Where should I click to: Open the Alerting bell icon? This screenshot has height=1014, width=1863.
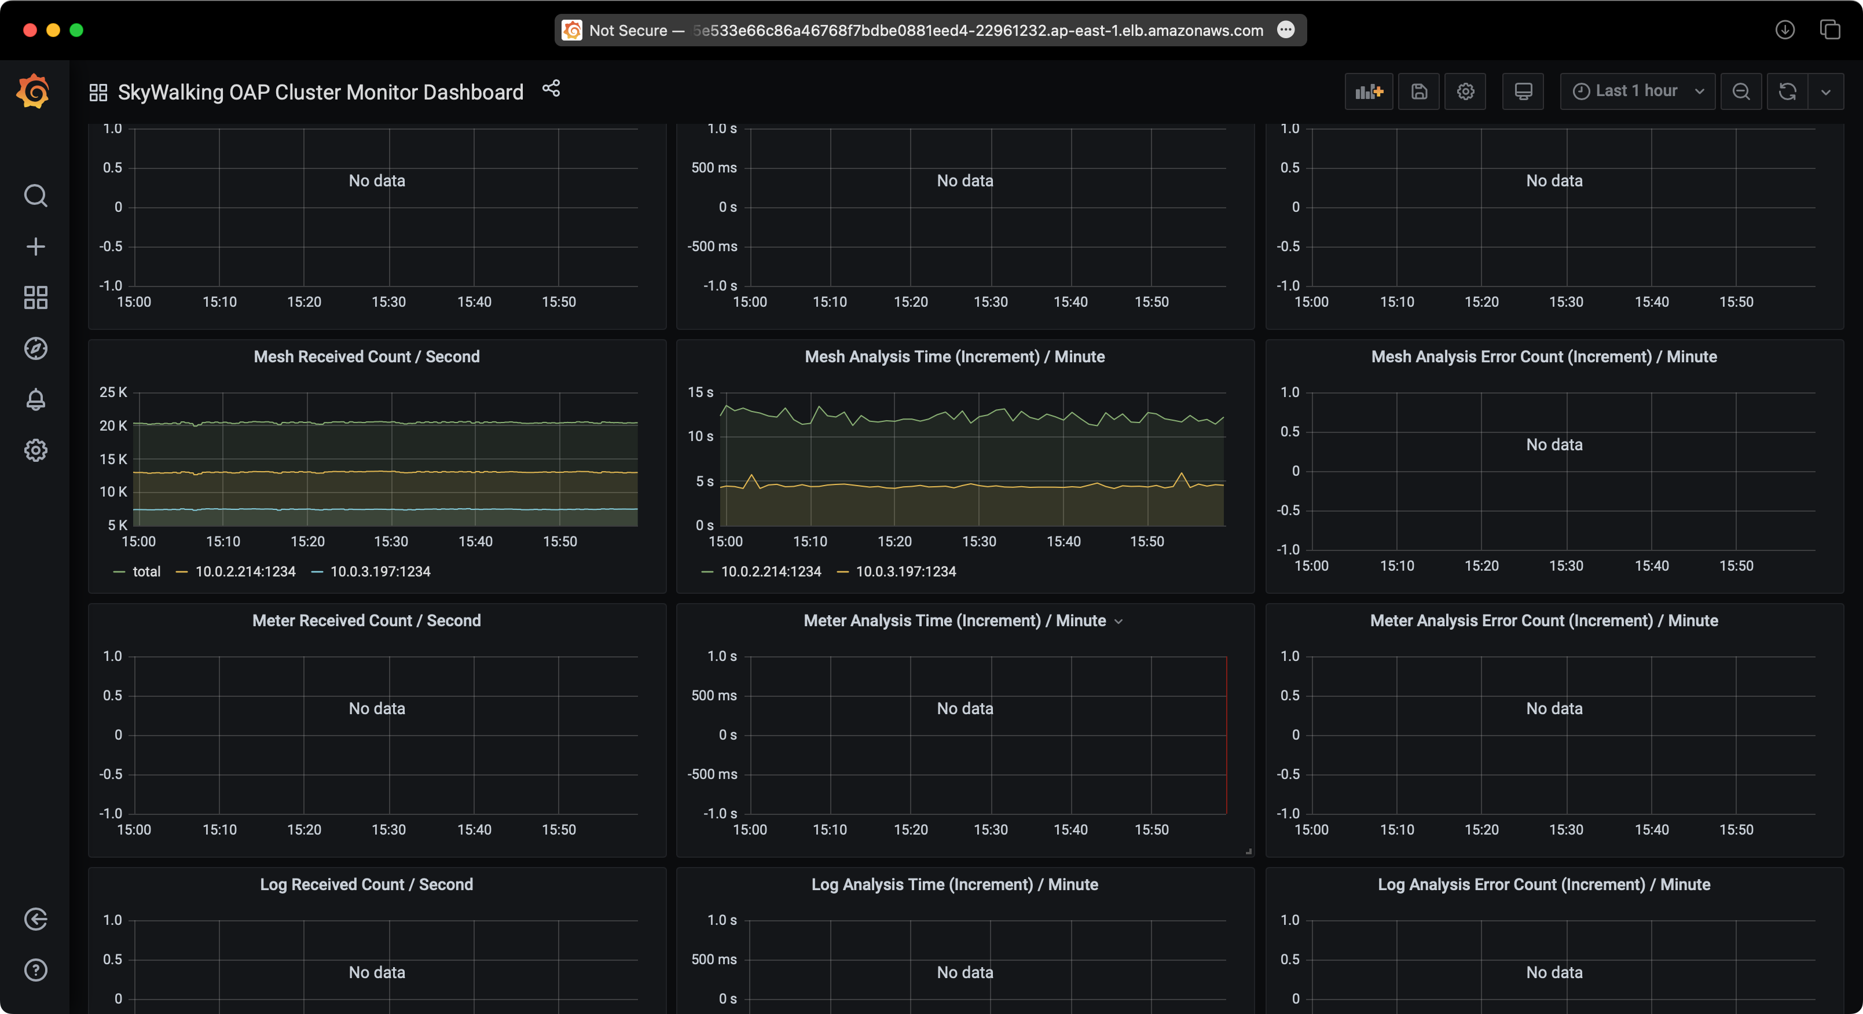pyautogui.click(x=35, y=399)
